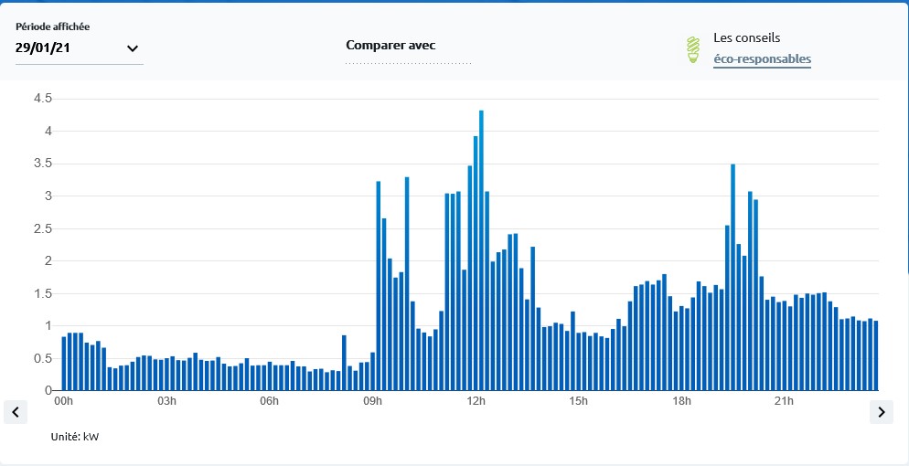This screenshot has width=909, height=466.
Task: Open the éco-responsables link
Action: 762,59
